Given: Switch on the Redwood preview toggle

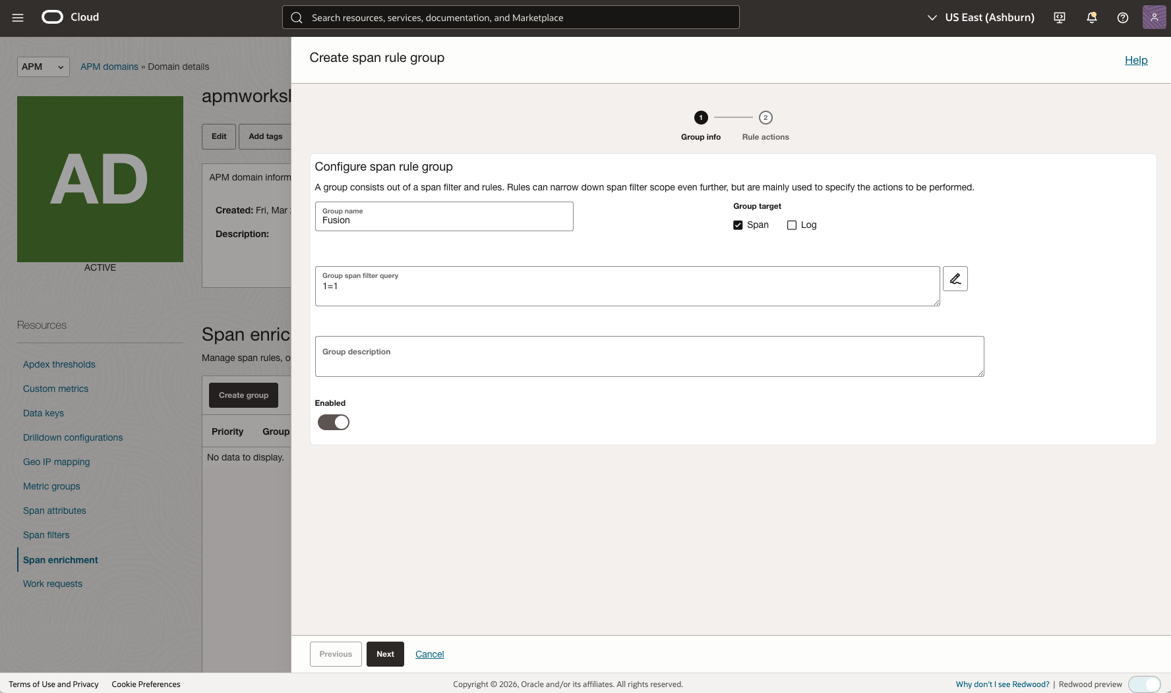Looking at the screenshot, I should coord(1145,684).
